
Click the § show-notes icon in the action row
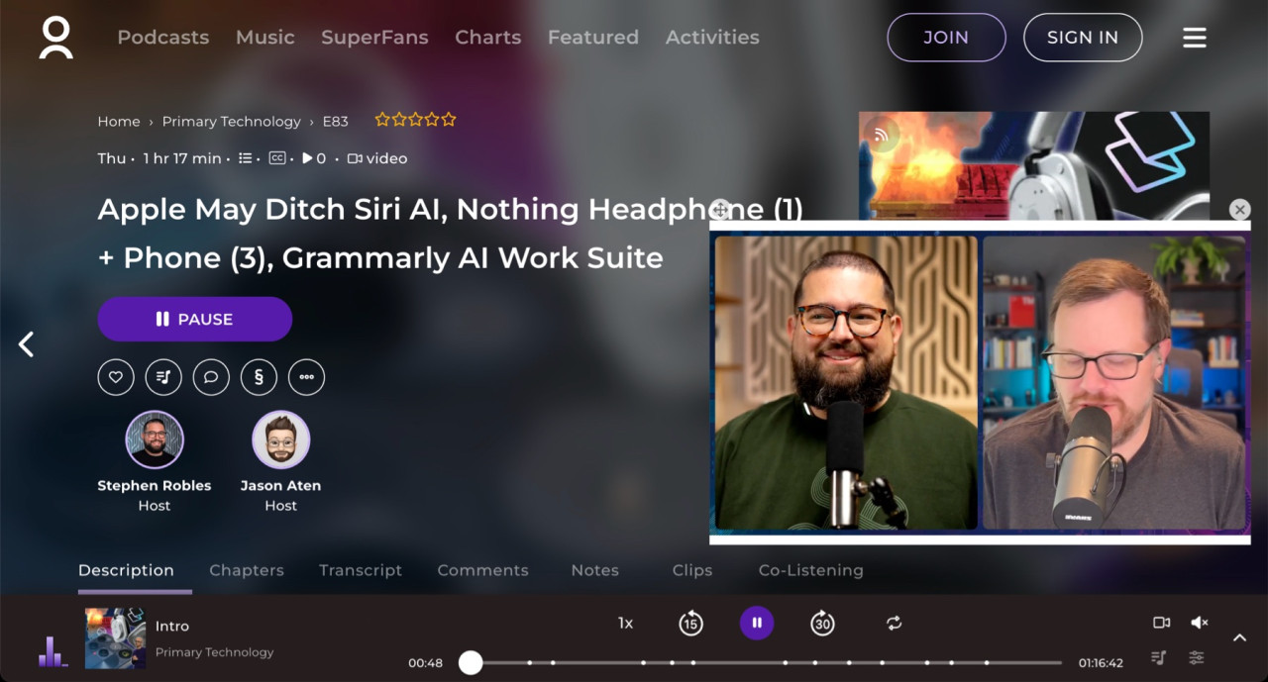259,377
